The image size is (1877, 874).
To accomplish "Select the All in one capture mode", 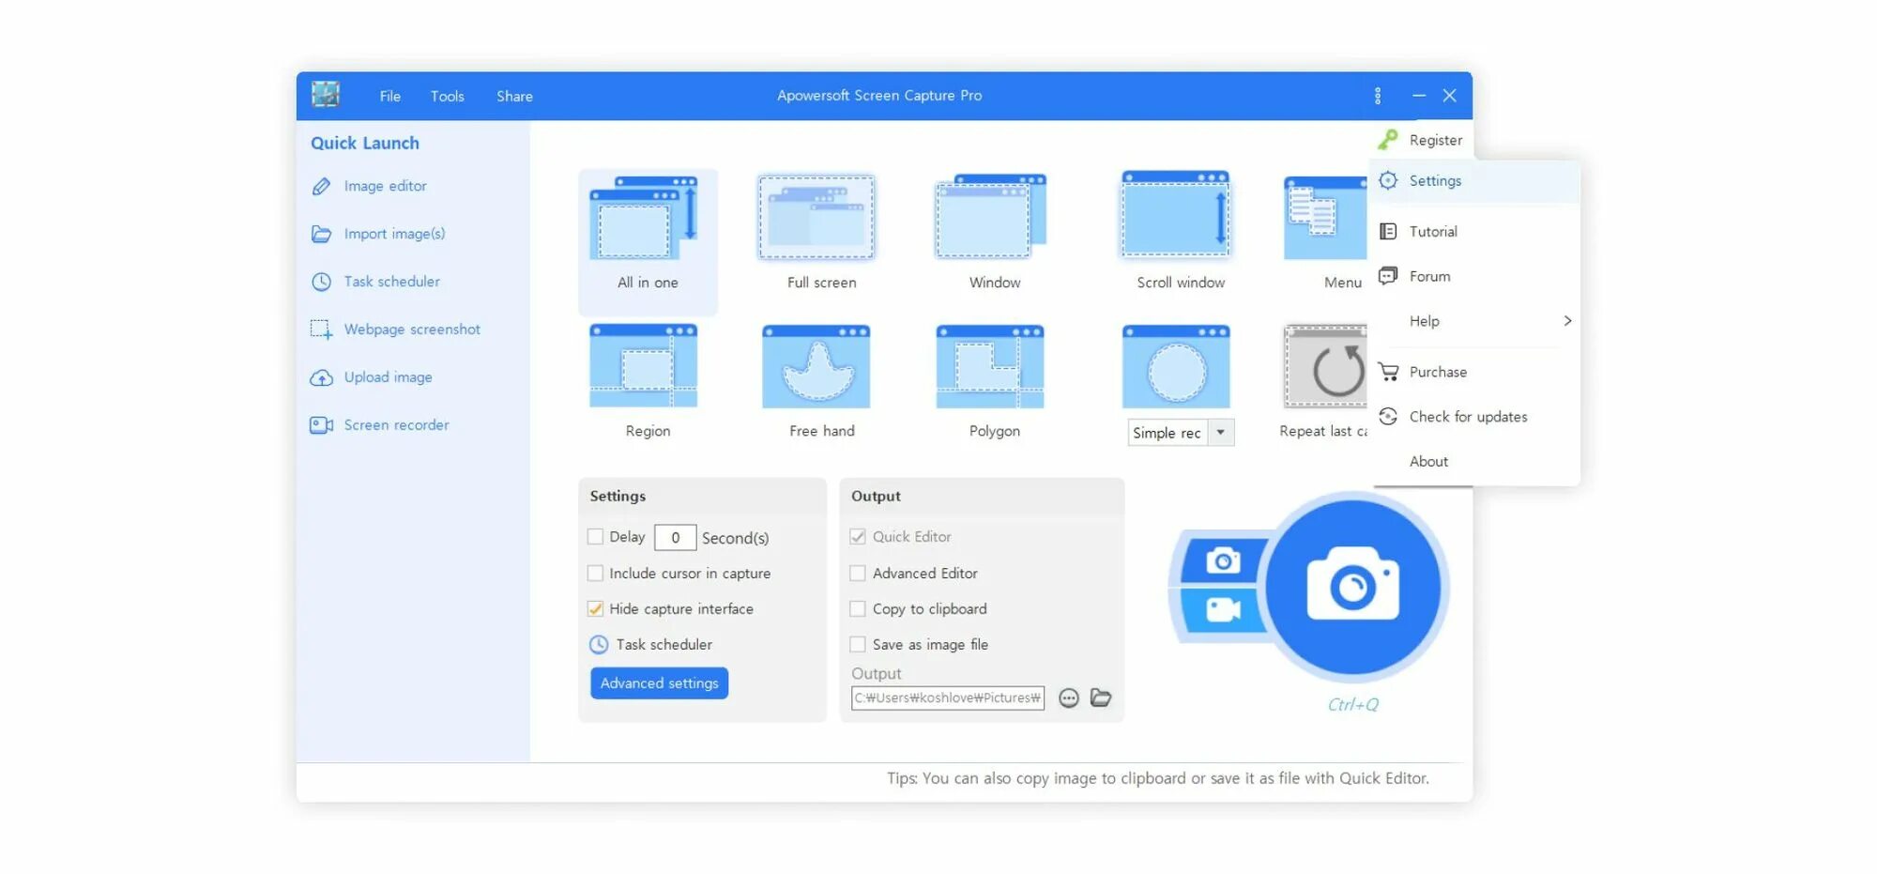I will pos(647,241).
